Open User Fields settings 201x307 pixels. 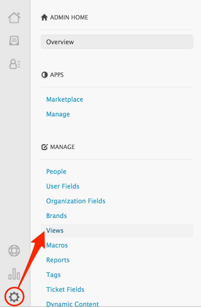tap(63, 186)
